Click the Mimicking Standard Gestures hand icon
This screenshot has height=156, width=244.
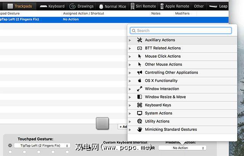(x=140, y=129)
